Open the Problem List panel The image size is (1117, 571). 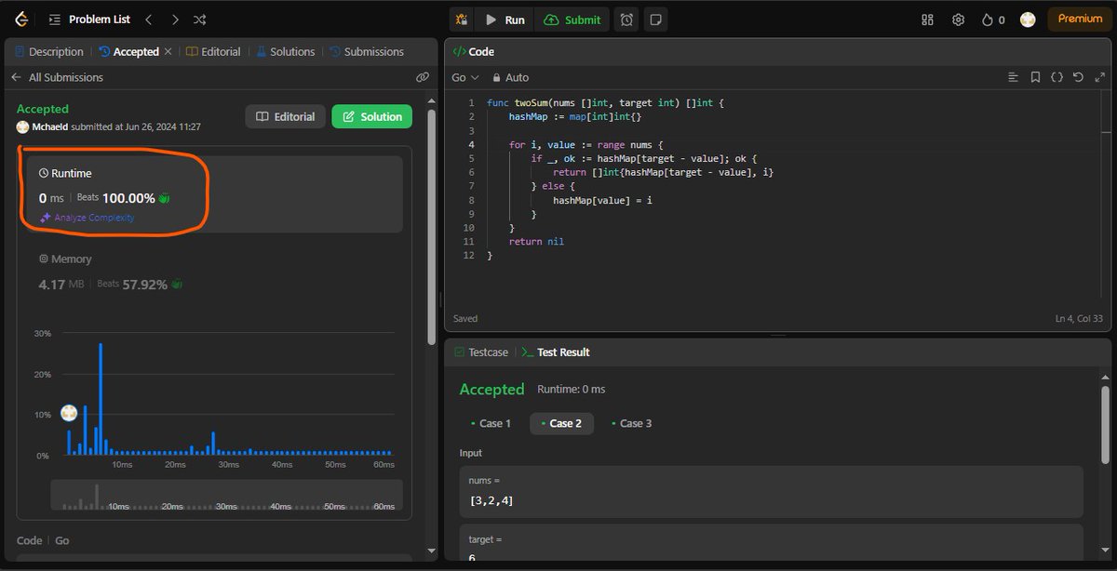[90, 20]
